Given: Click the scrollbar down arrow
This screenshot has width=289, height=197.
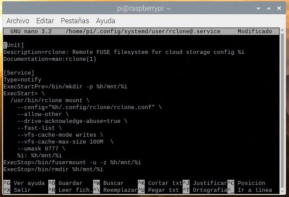Looking at the screenshot, I should point(283,191).
